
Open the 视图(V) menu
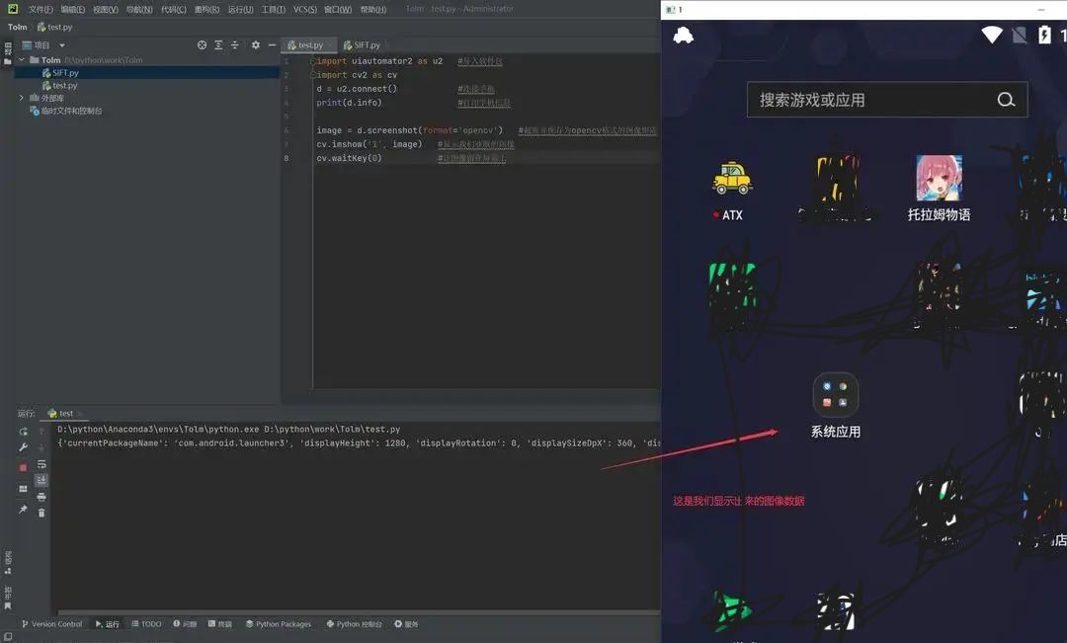pyautogui.click(x=106, y=10)
